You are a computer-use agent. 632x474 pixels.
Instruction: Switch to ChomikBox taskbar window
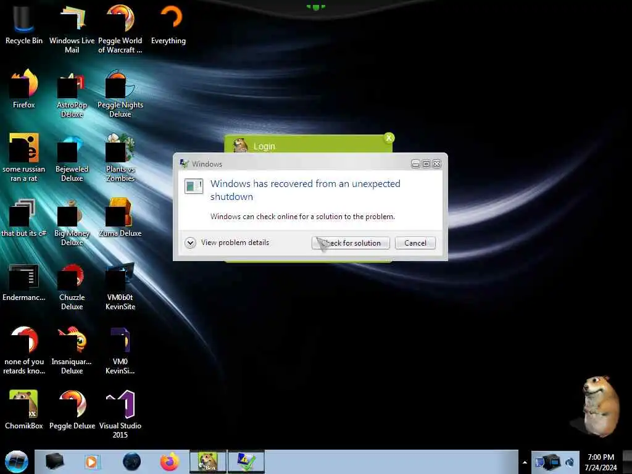[x=209, y=462]
